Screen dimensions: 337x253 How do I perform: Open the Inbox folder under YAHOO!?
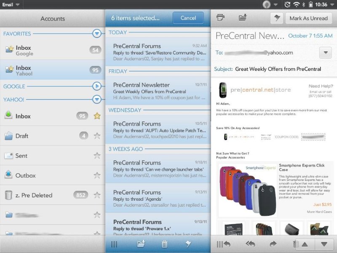52,116
